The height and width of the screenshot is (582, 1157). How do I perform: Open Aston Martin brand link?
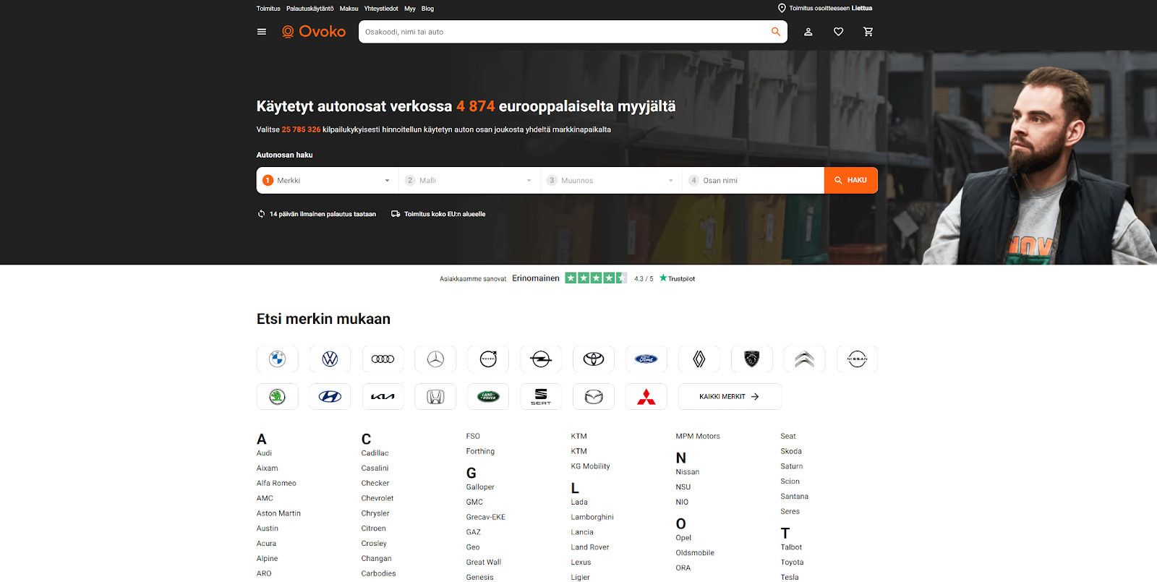coord(278,513)
